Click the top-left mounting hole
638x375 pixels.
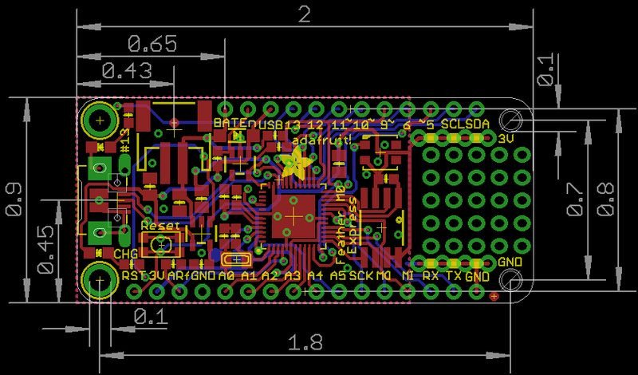100,120
